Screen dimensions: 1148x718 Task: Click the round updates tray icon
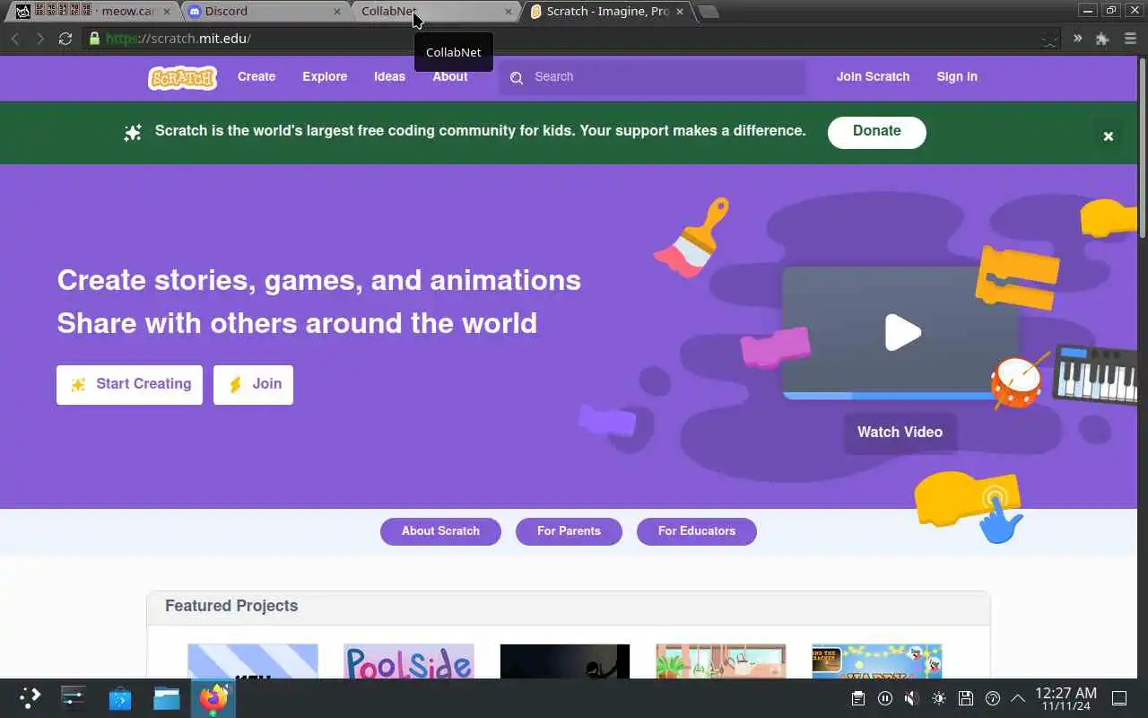[x=993, y=698]
